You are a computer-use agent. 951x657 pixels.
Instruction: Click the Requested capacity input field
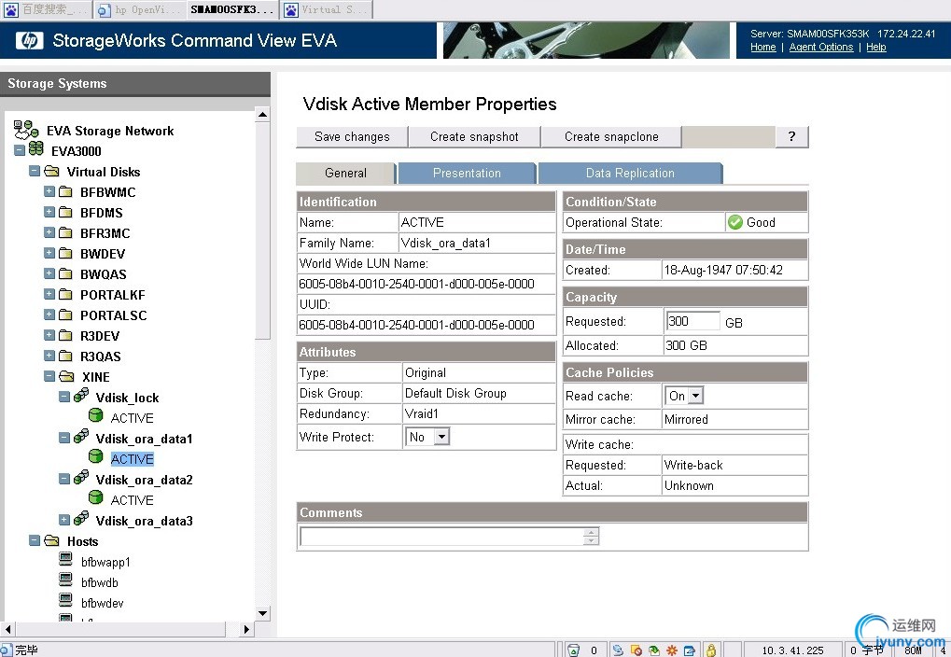(693, 321)
